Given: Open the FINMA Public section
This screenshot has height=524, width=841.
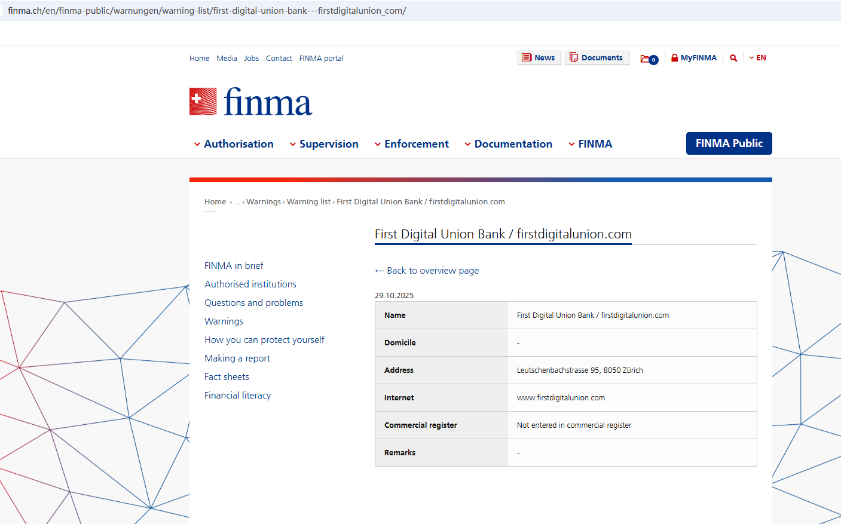Looking at the screenshot, I should click(729, 143).
